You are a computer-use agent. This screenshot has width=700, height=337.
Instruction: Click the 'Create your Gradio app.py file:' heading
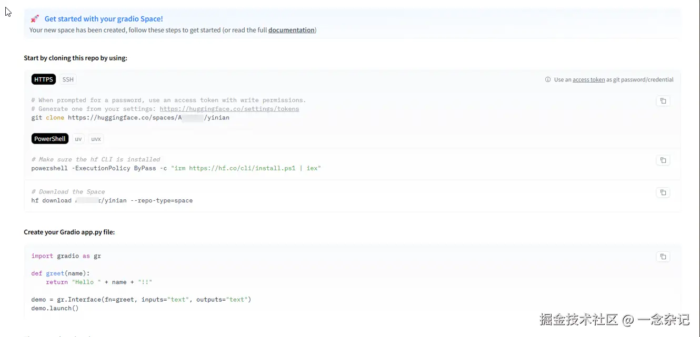[69, 232]
